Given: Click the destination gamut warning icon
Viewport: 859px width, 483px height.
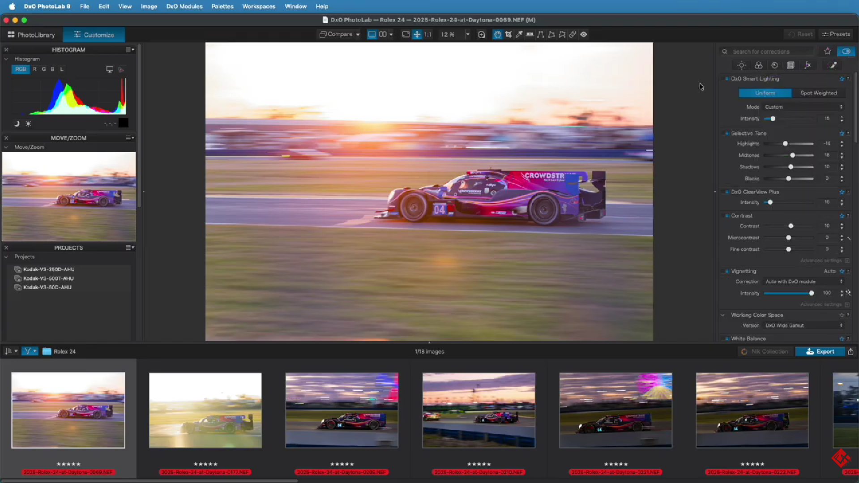Looking at the screenshot, I should [x=121, y=69].
